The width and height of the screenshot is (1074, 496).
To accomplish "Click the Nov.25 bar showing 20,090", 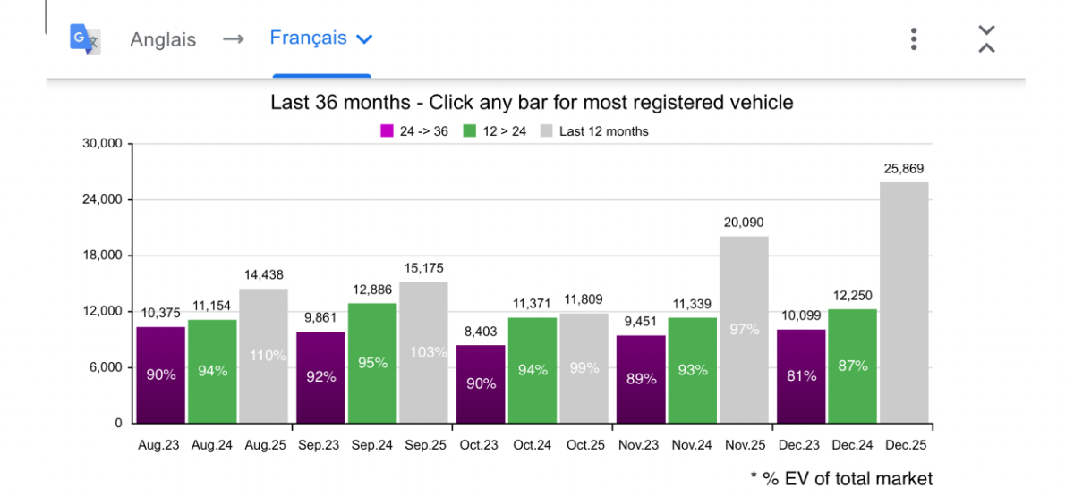I will (744, 329).
